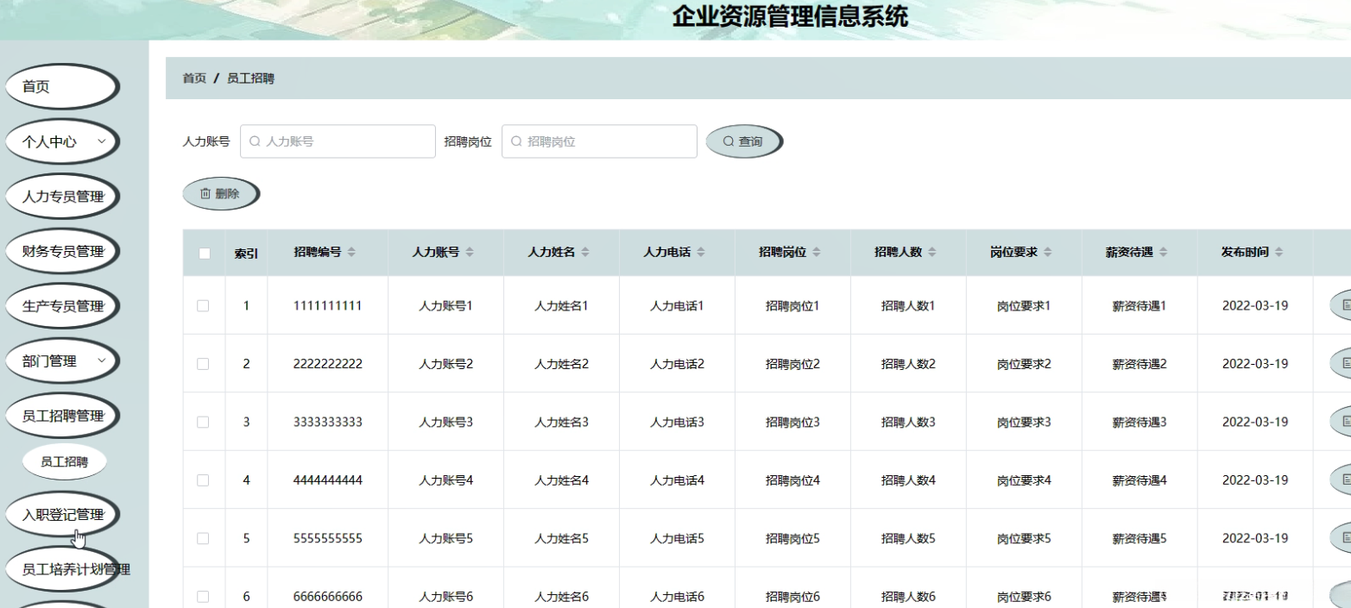Image resolution: width=1351 pixels, height=608 pixels.
Task: Click cell 2222222222
Action: pyautogui.click(x=327, y=364)
